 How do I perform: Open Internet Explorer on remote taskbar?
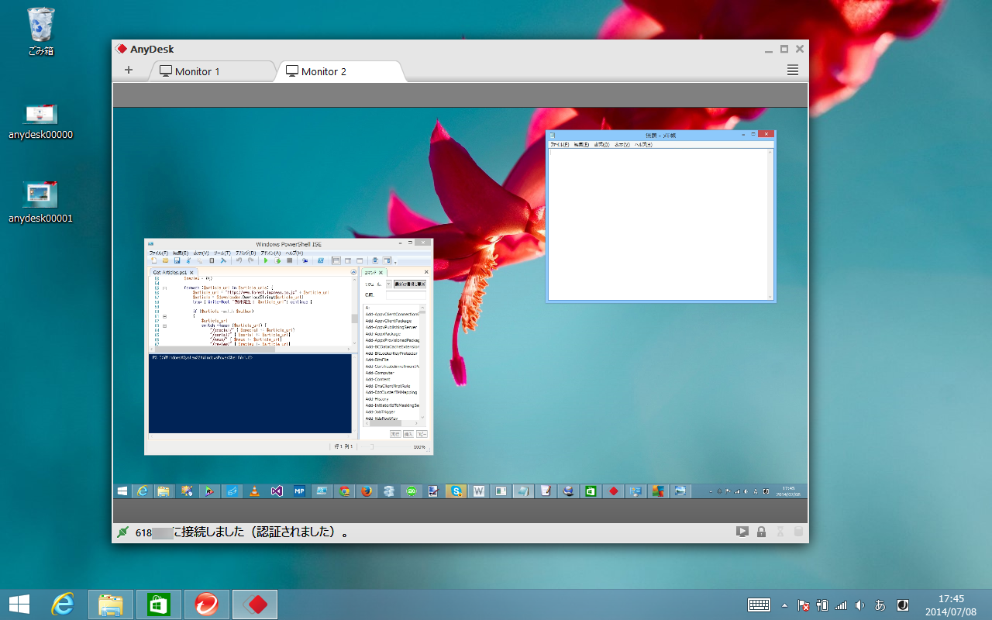[x=142, y=491]
